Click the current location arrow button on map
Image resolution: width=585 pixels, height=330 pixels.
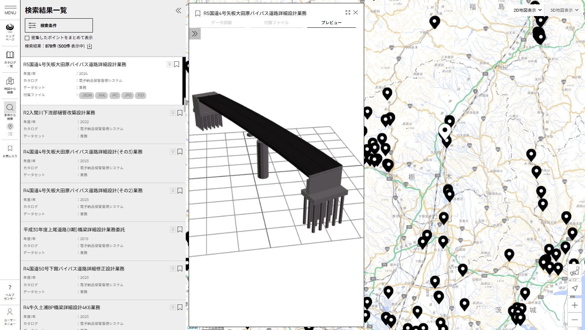[574, 288]
